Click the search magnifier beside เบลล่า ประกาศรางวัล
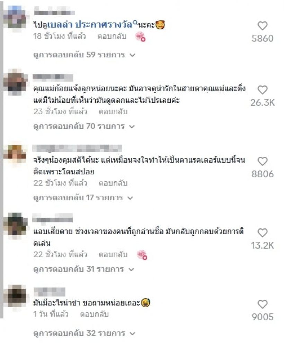This screenshot has width=284, height=346. 135,22
